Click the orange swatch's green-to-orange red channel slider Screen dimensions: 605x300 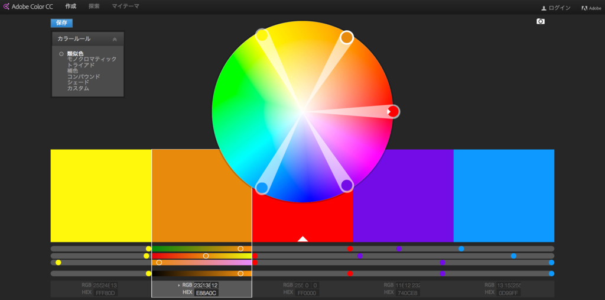click(x=202, y=249)
